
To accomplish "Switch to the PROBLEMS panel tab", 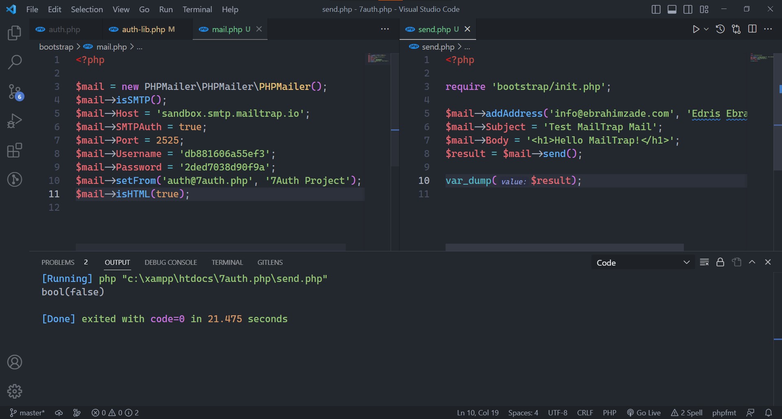I will [x=58, y=262].
